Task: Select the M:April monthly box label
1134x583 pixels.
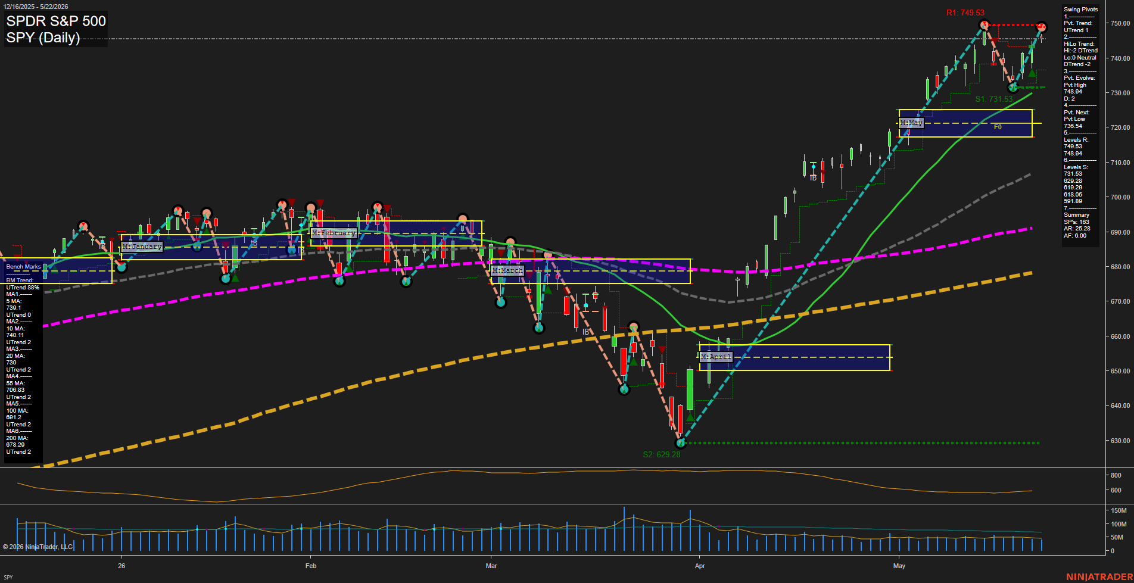Action: tap(716, 357)
